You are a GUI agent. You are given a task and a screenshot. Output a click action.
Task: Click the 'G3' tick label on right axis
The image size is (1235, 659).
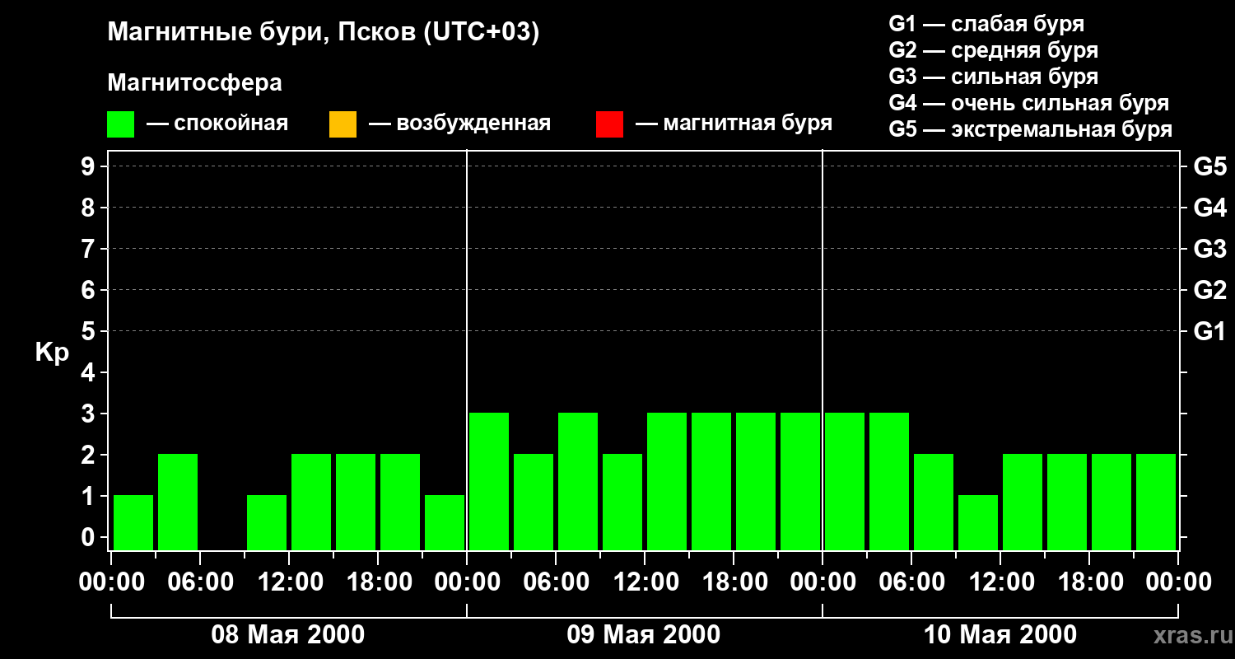point(1210,249)
